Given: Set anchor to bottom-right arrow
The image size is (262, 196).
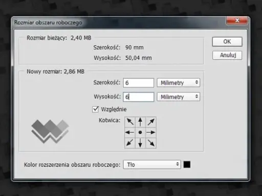Looking at the screenshot, I should [x=151, y=143].
